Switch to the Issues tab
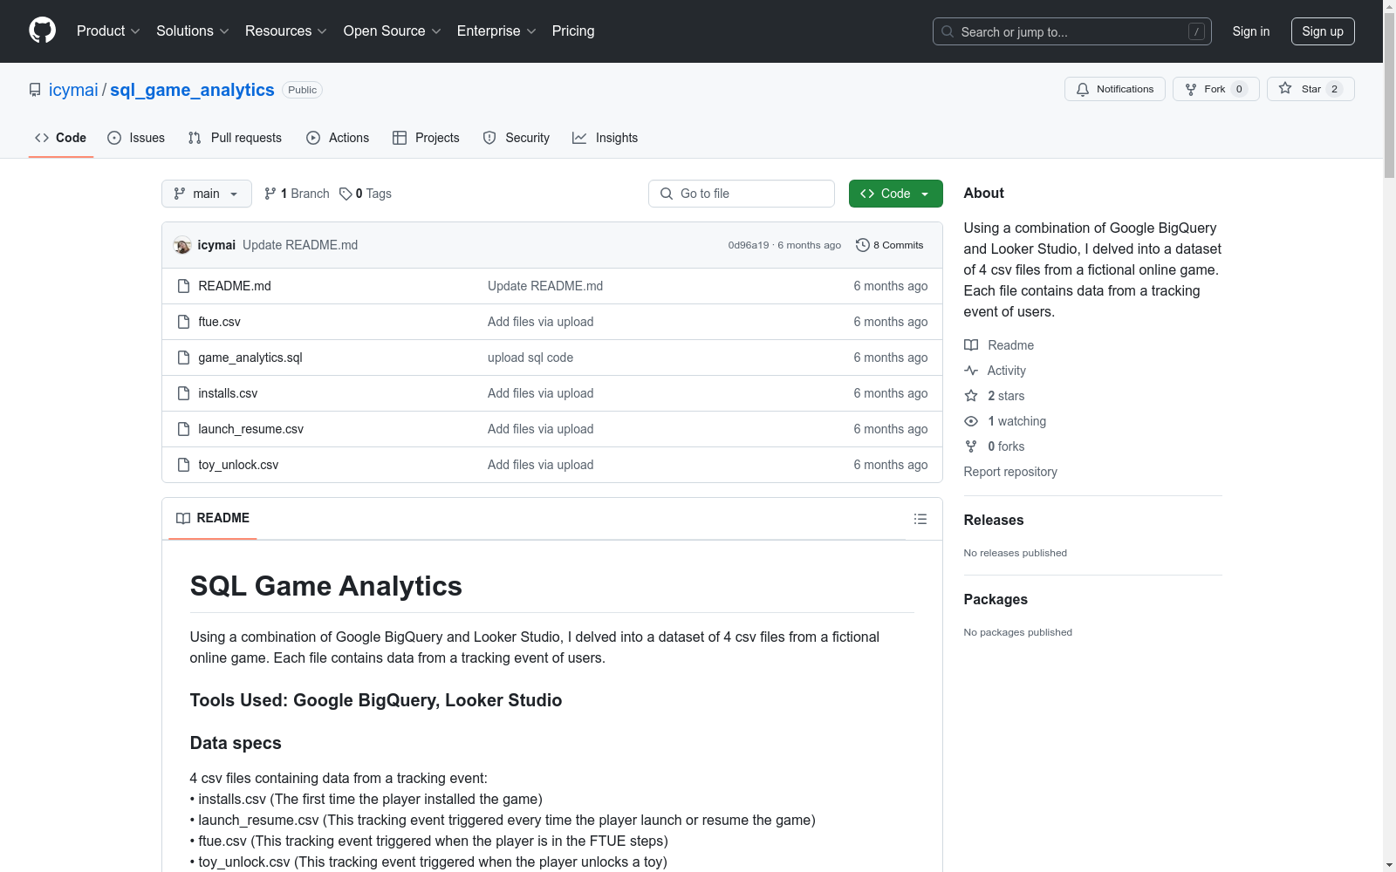Screen dimensions: 1396x872 (x=136, y=138)
